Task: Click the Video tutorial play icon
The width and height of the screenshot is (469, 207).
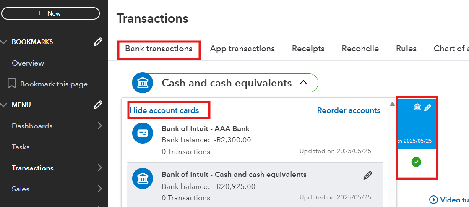Action: pos(433,199)
